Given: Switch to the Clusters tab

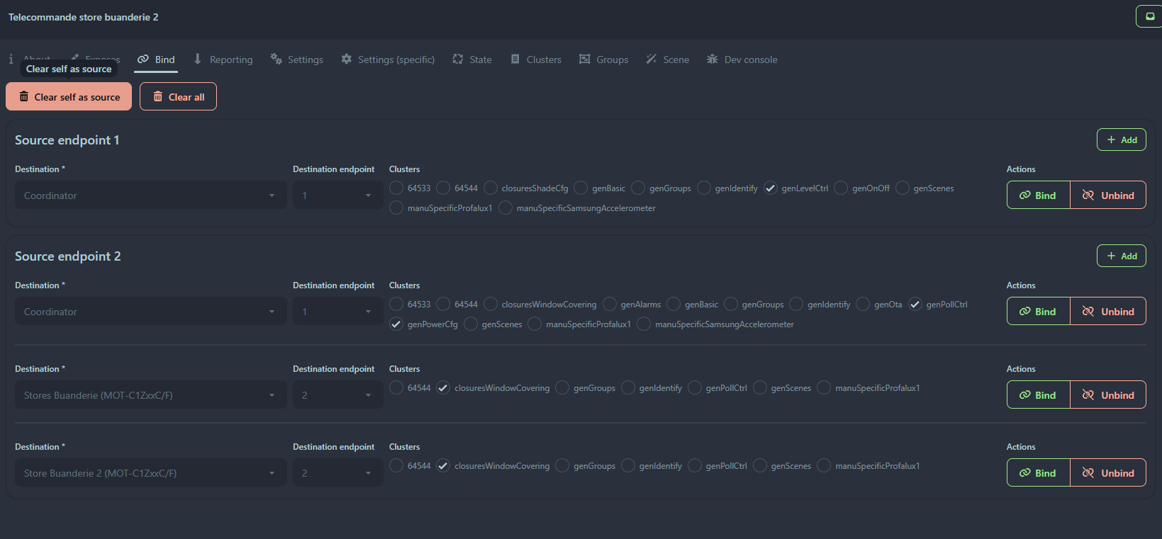Looking at the screenshot, I should (x=536, y=59).
